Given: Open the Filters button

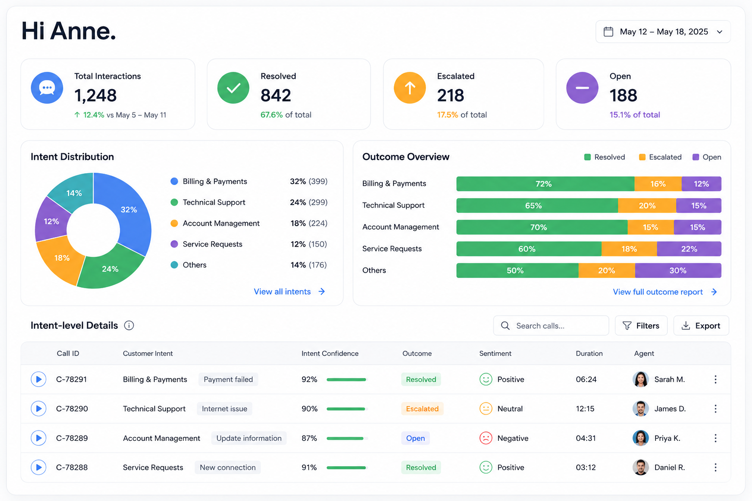Looking at the screenshot, I should pyautogui.click(x=641, y=326).
